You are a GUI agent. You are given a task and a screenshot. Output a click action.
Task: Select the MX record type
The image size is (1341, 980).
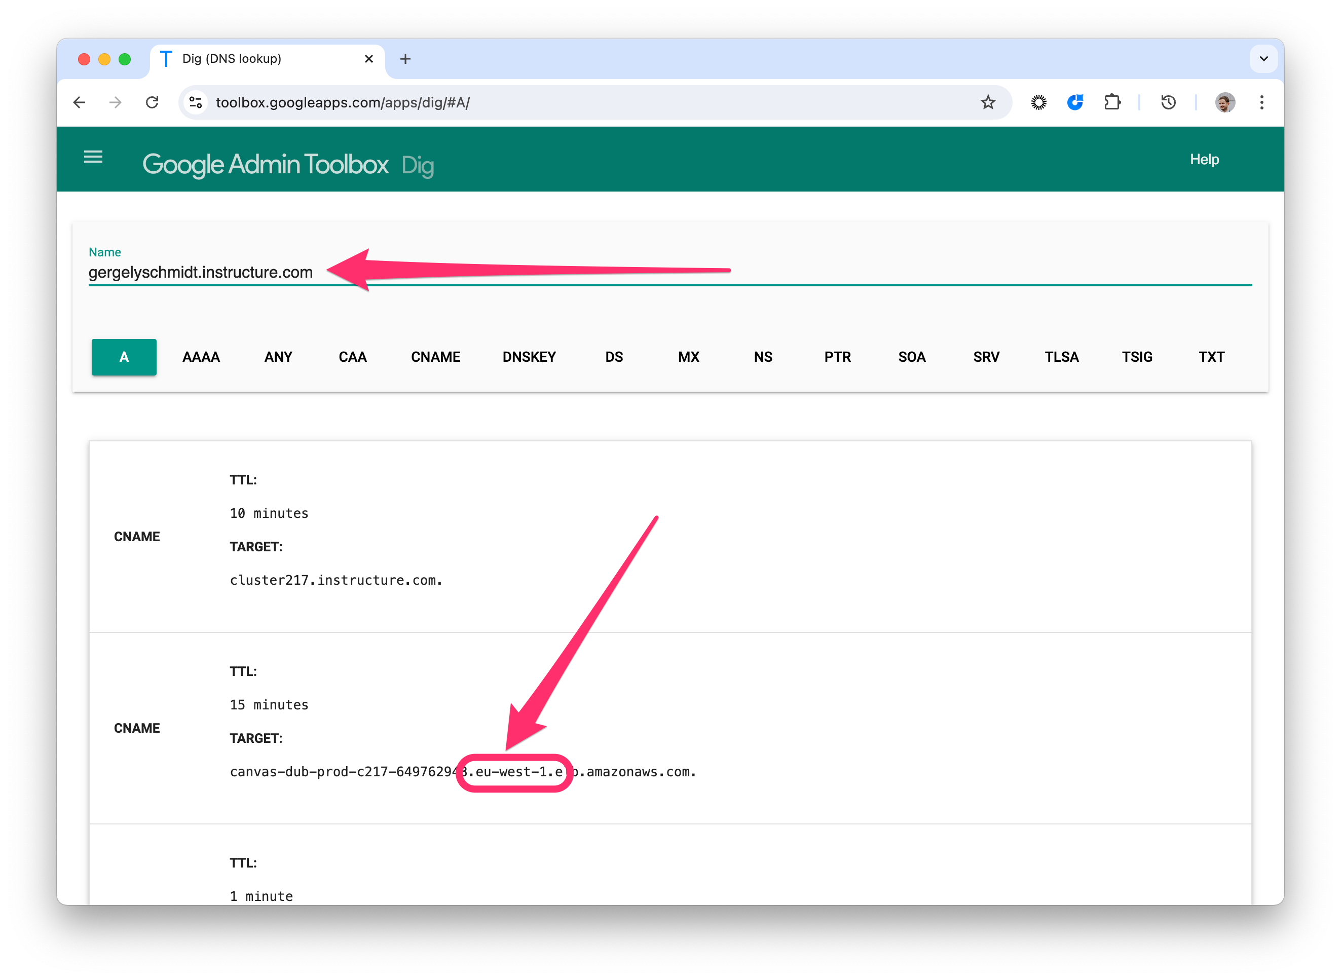click(688, 357)
